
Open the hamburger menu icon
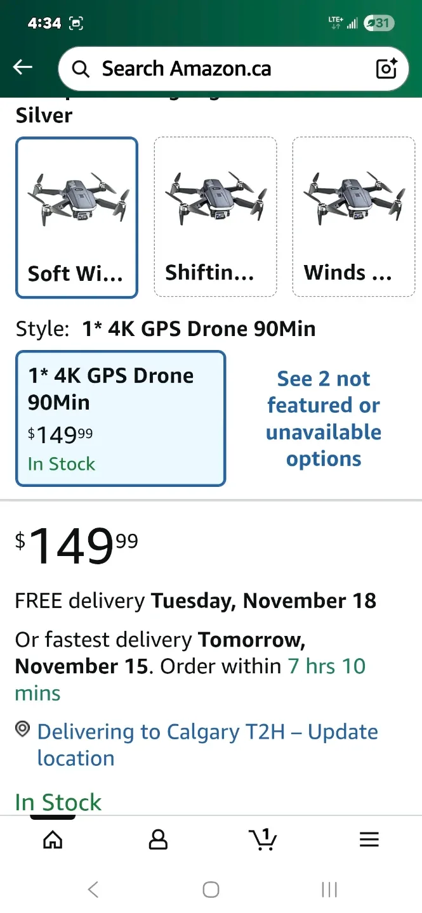[x=369, y=839]
